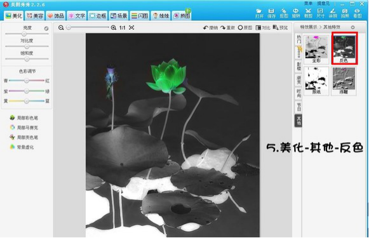Choose the 裁剪 (Crop) tool icon

click(308, 13)
